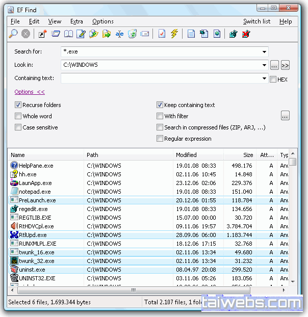Disable the Recurse folders checkbox
Viewport: 308px width, 317px height.
[x=18, y=105]
